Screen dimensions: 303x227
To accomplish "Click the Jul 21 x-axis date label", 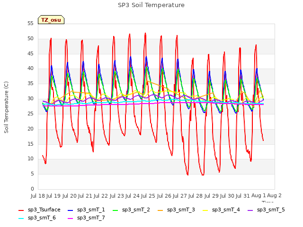I will click(x=85, y=196).
